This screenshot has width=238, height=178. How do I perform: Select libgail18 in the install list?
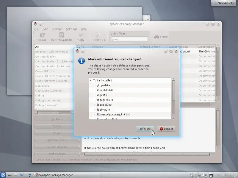[x=102, y=95]
